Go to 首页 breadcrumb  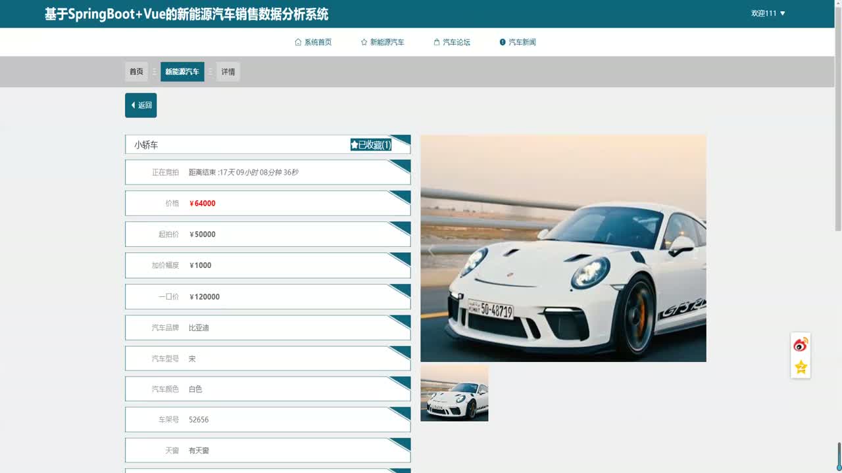tap(136, 72)
